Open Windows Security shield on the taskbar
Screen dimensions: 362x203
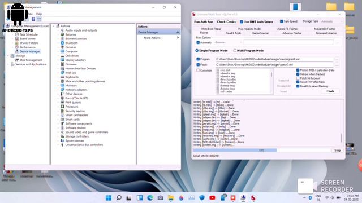(x=202, y=198)
